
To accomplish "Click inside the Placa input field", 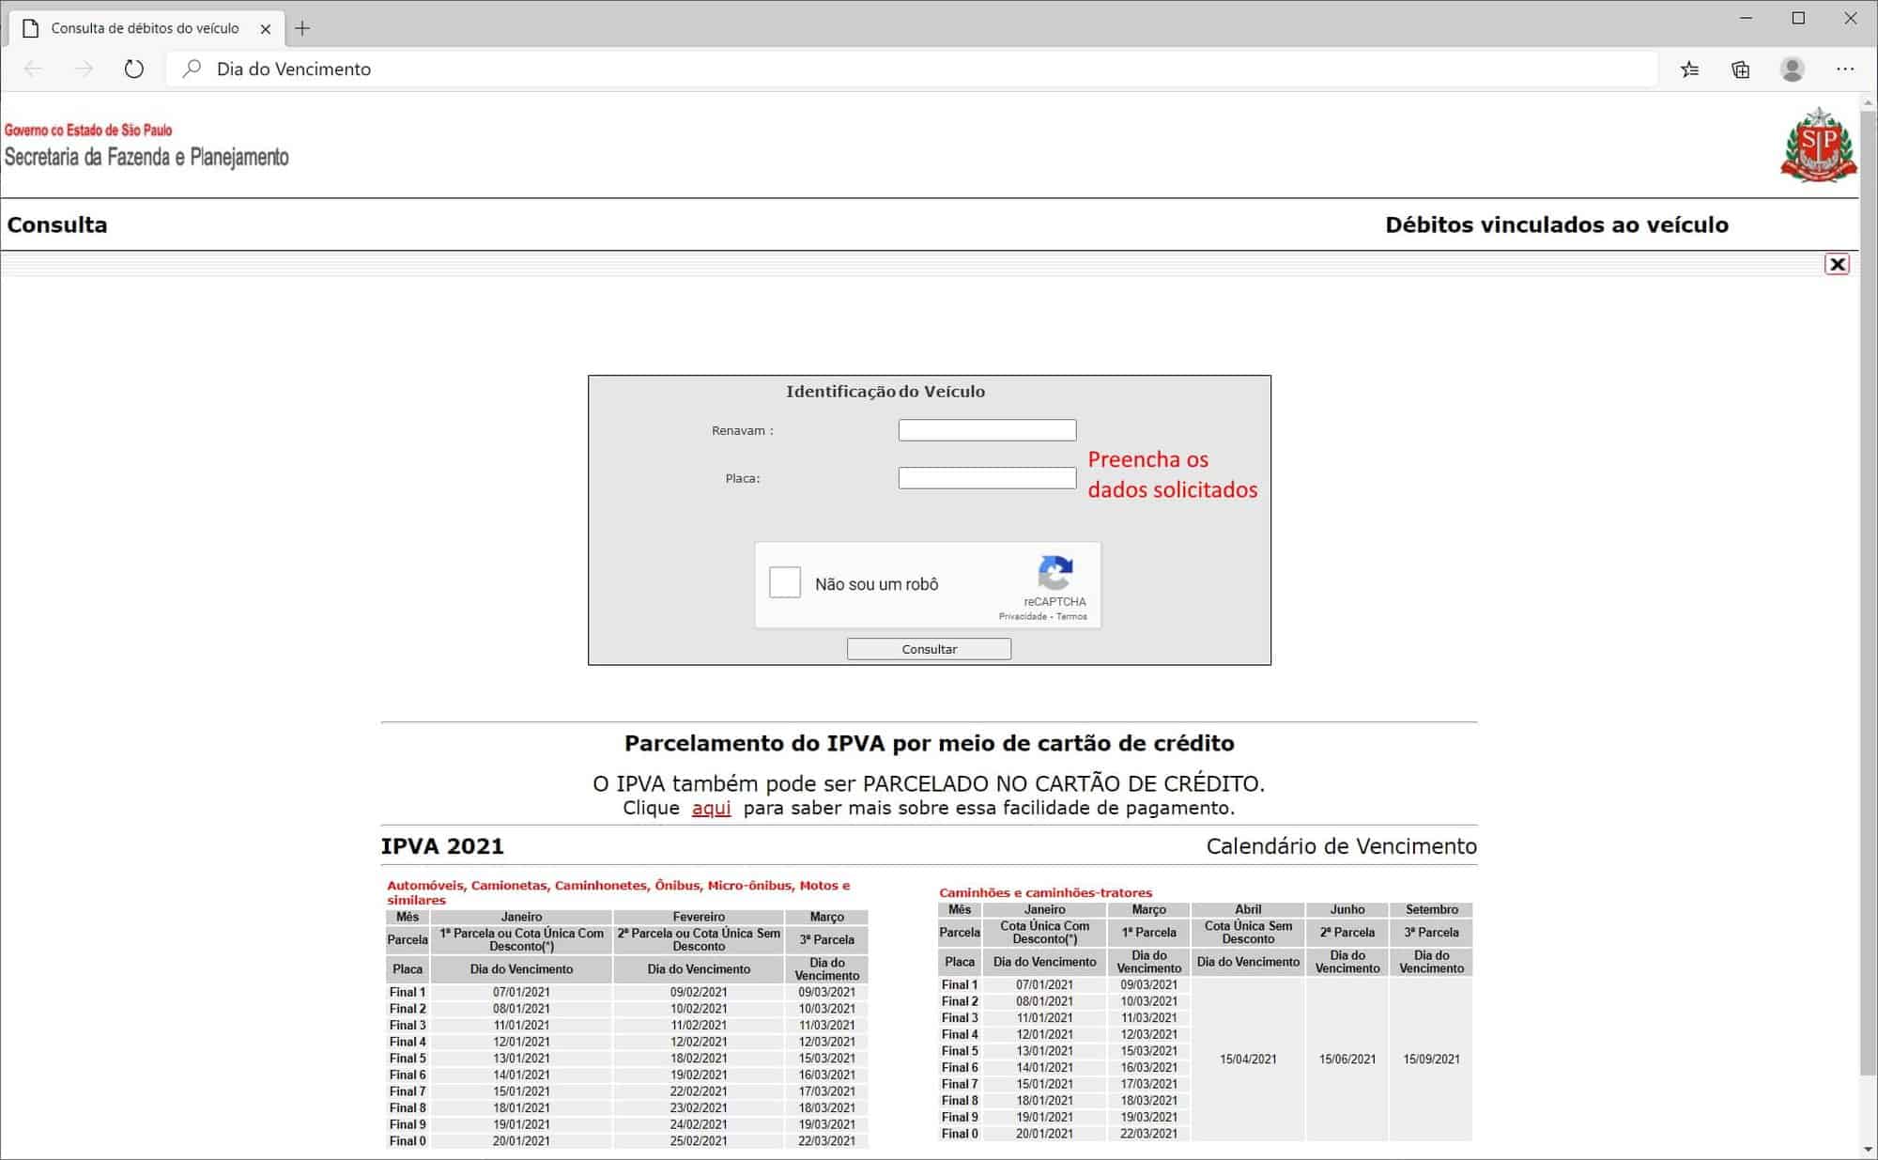I will (x=987, y=478).
